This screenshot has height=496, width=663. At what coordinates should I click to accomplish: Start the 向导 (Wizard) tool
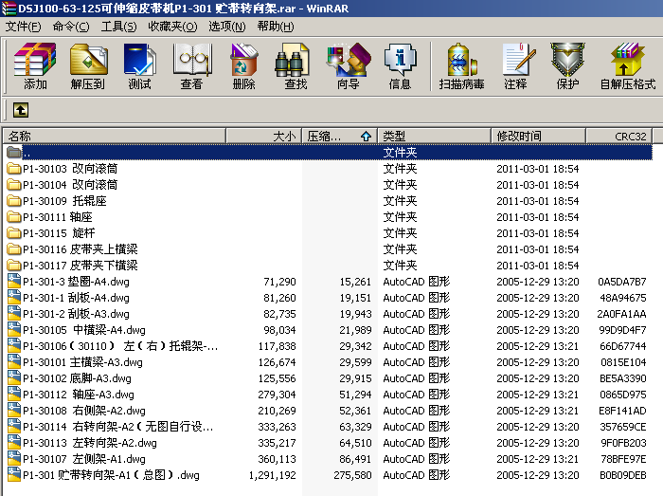point(348,64)
